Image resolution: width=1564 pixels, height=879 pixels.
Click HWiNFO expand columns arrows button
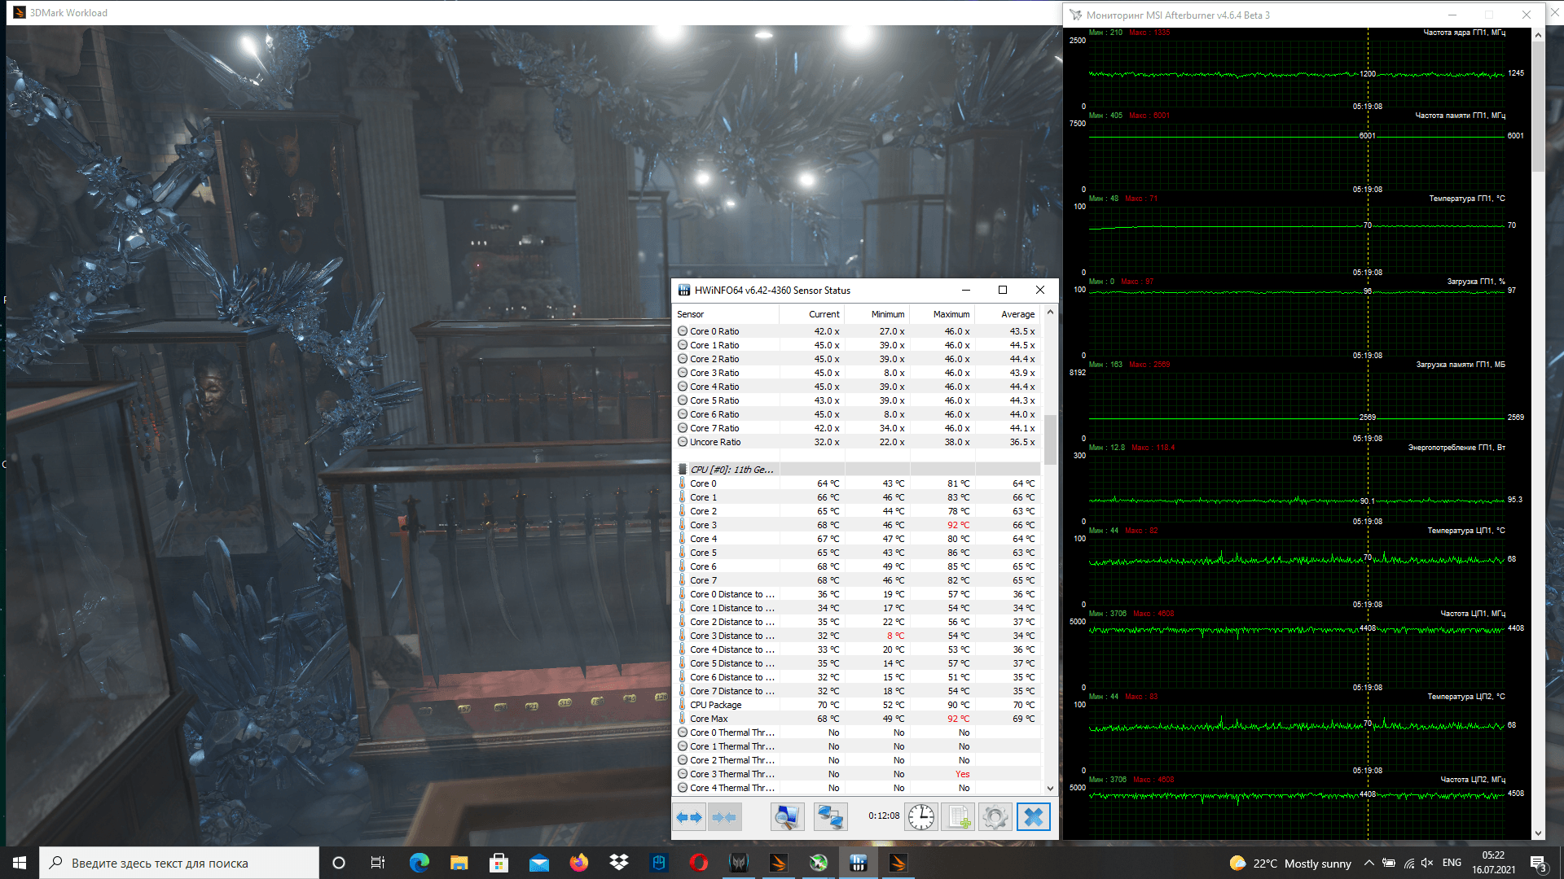tap(690, 816)
